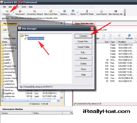This screenshot has width=137, height=123.
Task: Close the My Computer pane
Action: coord(61,23)
